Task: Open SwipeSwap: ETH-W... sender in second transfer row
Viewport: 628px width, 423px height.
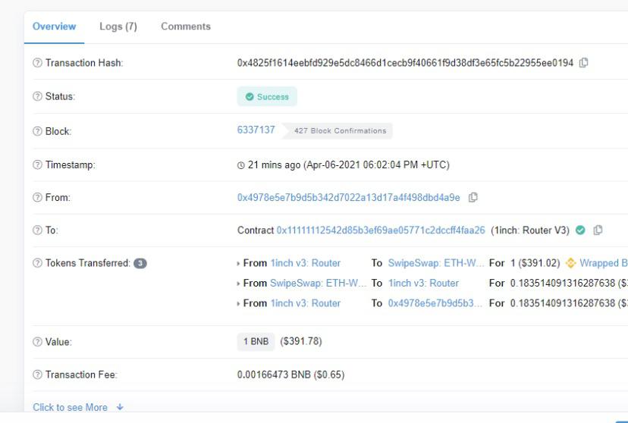Action: pos(318,283)
